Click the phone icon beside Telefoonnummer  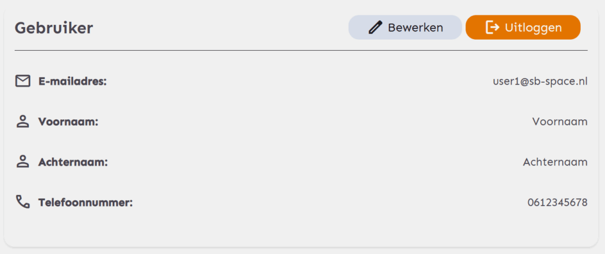point(23,202)
